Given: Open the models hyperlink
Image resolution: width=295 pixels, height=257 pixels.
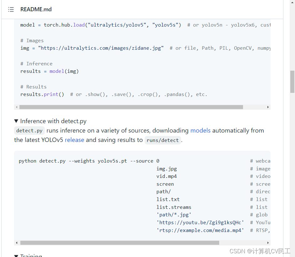Looking at the screenshot, I should pyautogui.click(x=200, y=130).
